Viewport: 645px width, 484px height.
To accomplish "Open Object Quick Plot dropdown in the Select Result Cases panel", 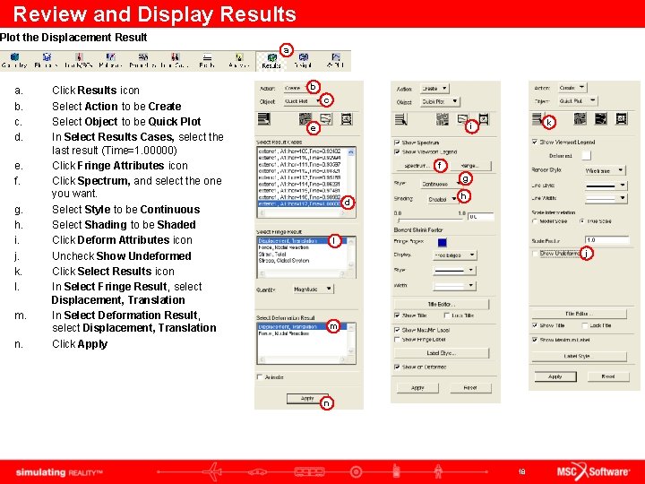I will pos(303,100).
